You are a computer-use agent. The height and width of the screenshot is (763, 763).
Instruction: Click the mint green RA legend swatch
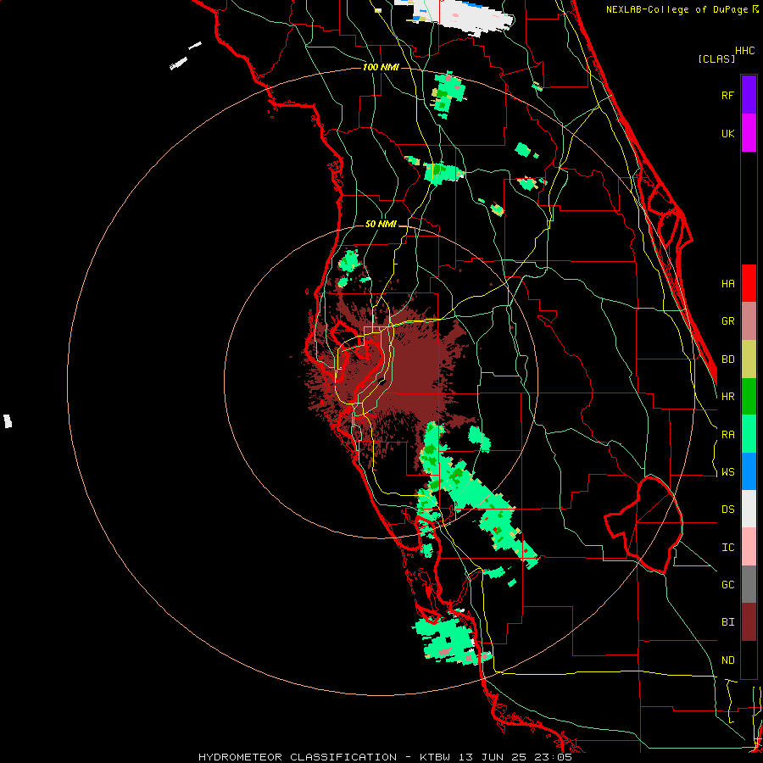click(749, 433)
